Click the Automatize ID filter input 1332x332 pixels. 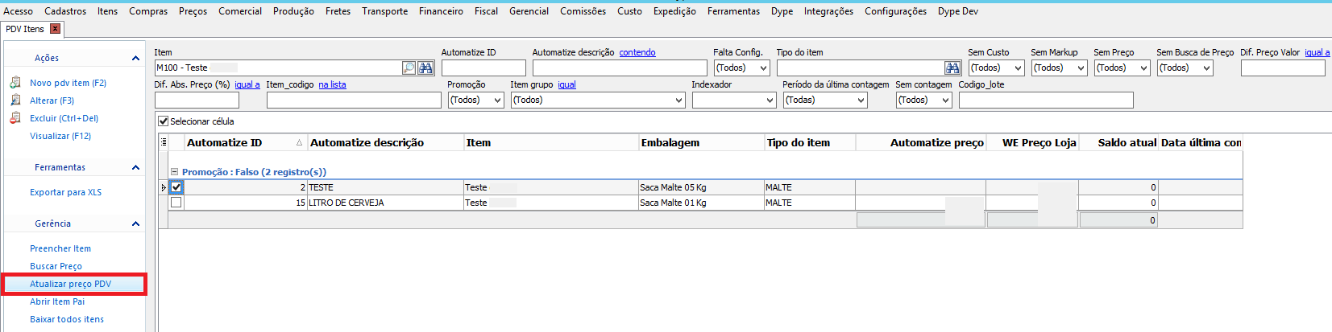483,68
